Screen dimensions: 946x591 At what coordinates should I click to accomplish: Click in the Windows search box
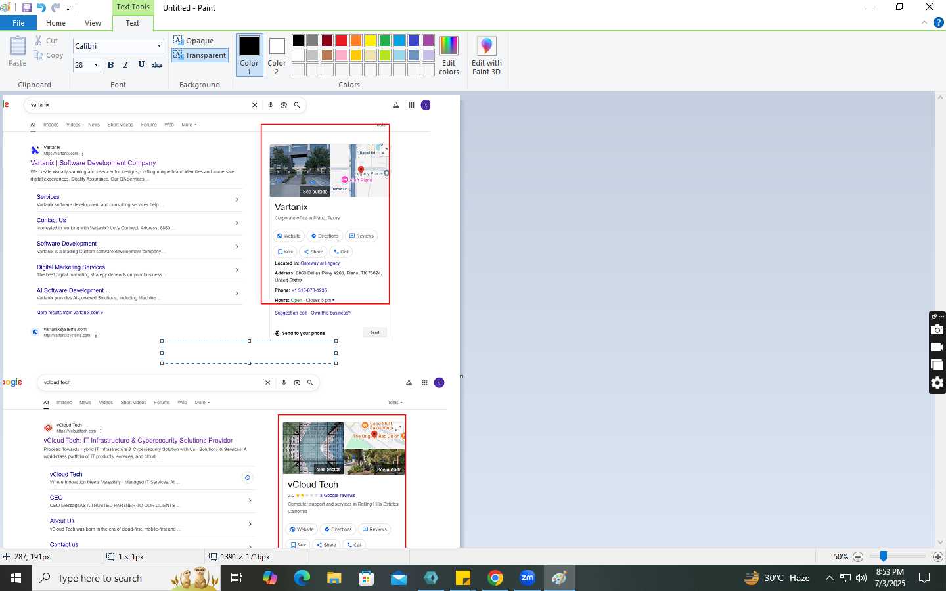click(x=126, y=578)
